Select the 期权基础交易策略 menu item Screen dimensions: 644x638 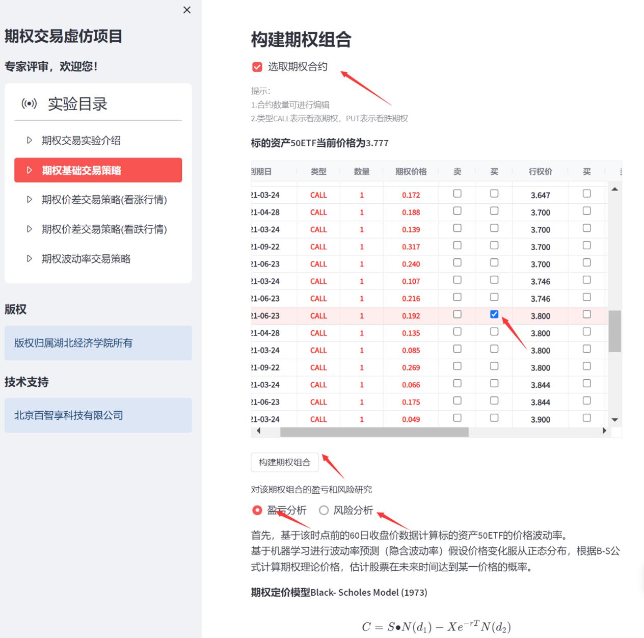click(x=98, y=170)
